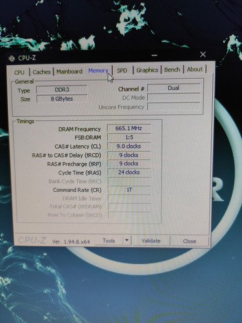
Task: Click the 1T Command Rate value
Action: click(129, 190)
